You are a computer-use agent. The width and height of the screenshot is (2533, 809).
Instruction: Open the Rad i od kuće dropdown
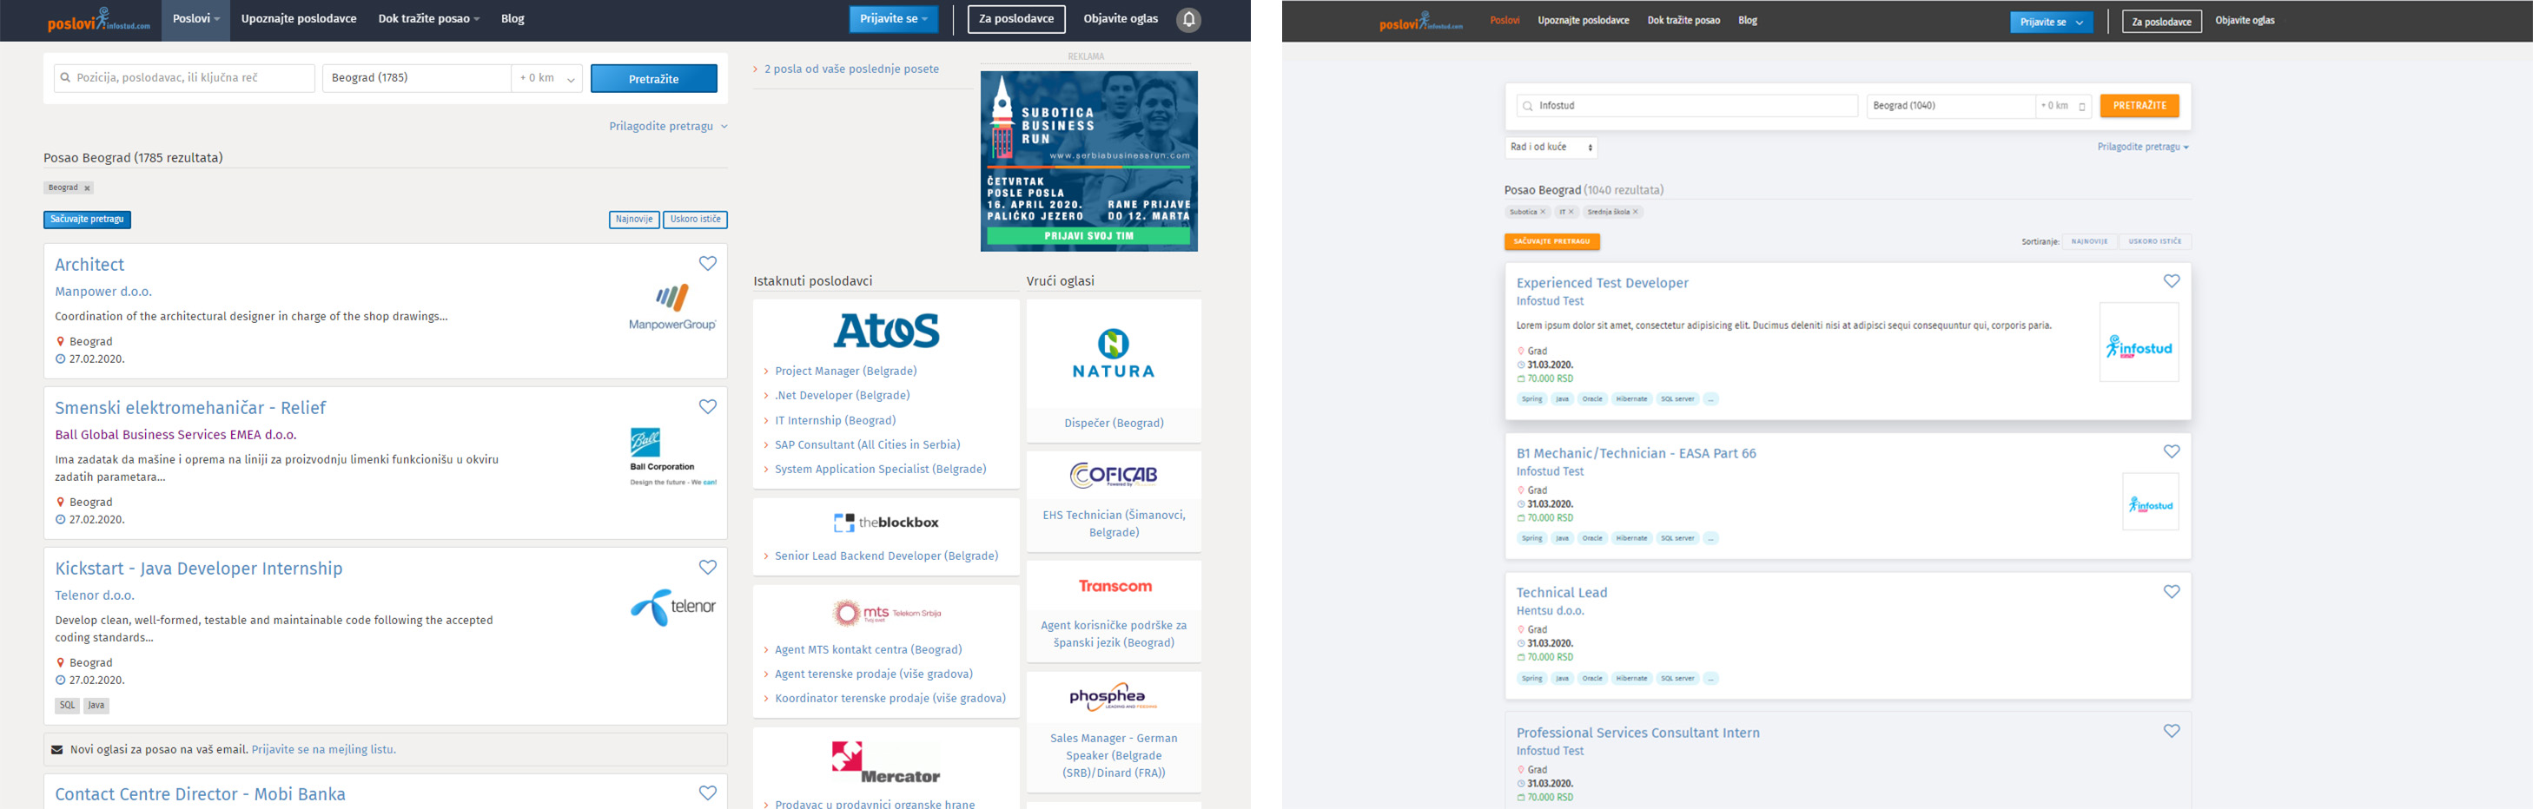(x=1551, y=148)
